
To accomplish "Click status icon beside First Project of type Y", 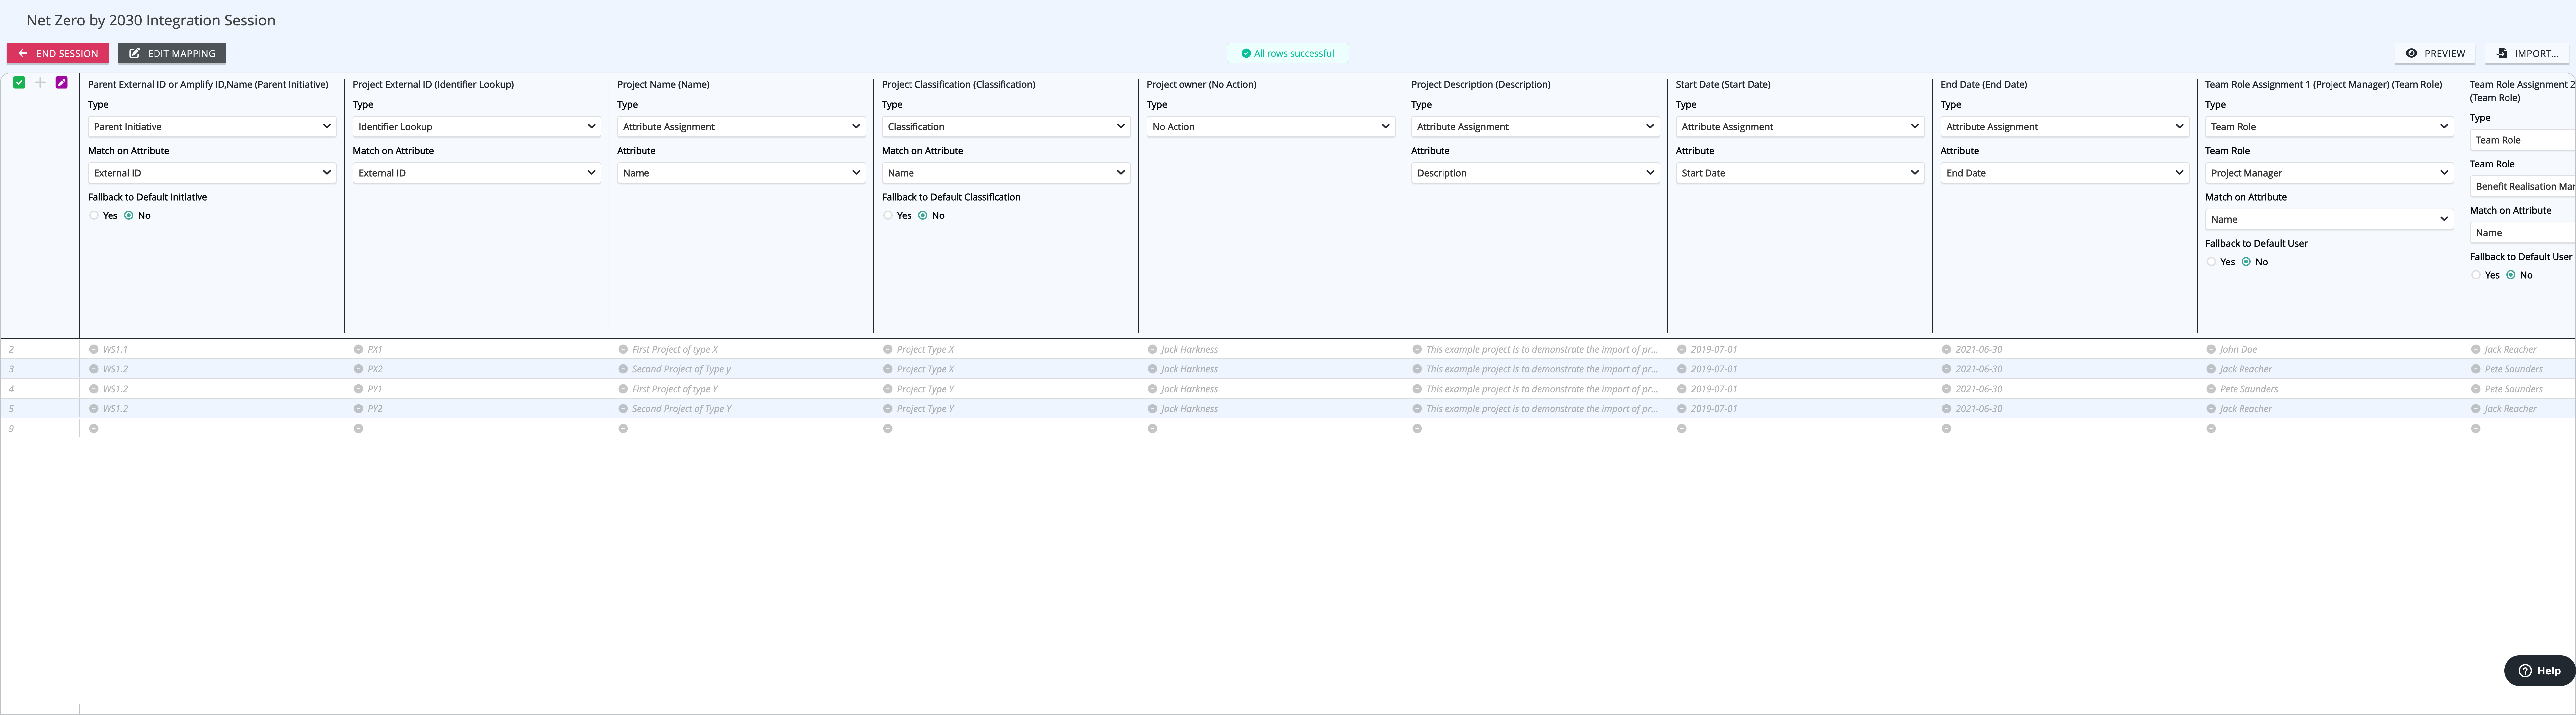I will click(x=623, y=389).
